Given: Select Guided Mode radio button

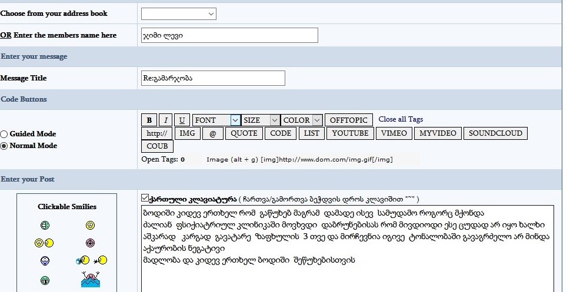Looking at the screenshot, I should coord(4,134).
